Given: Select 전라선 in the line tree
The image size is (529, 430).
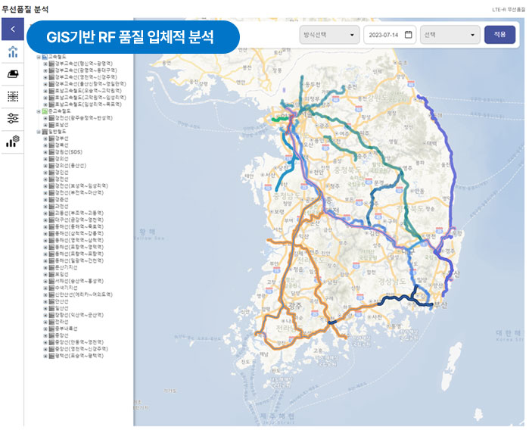Looking at the screenshot, I should tap(61, 321).
